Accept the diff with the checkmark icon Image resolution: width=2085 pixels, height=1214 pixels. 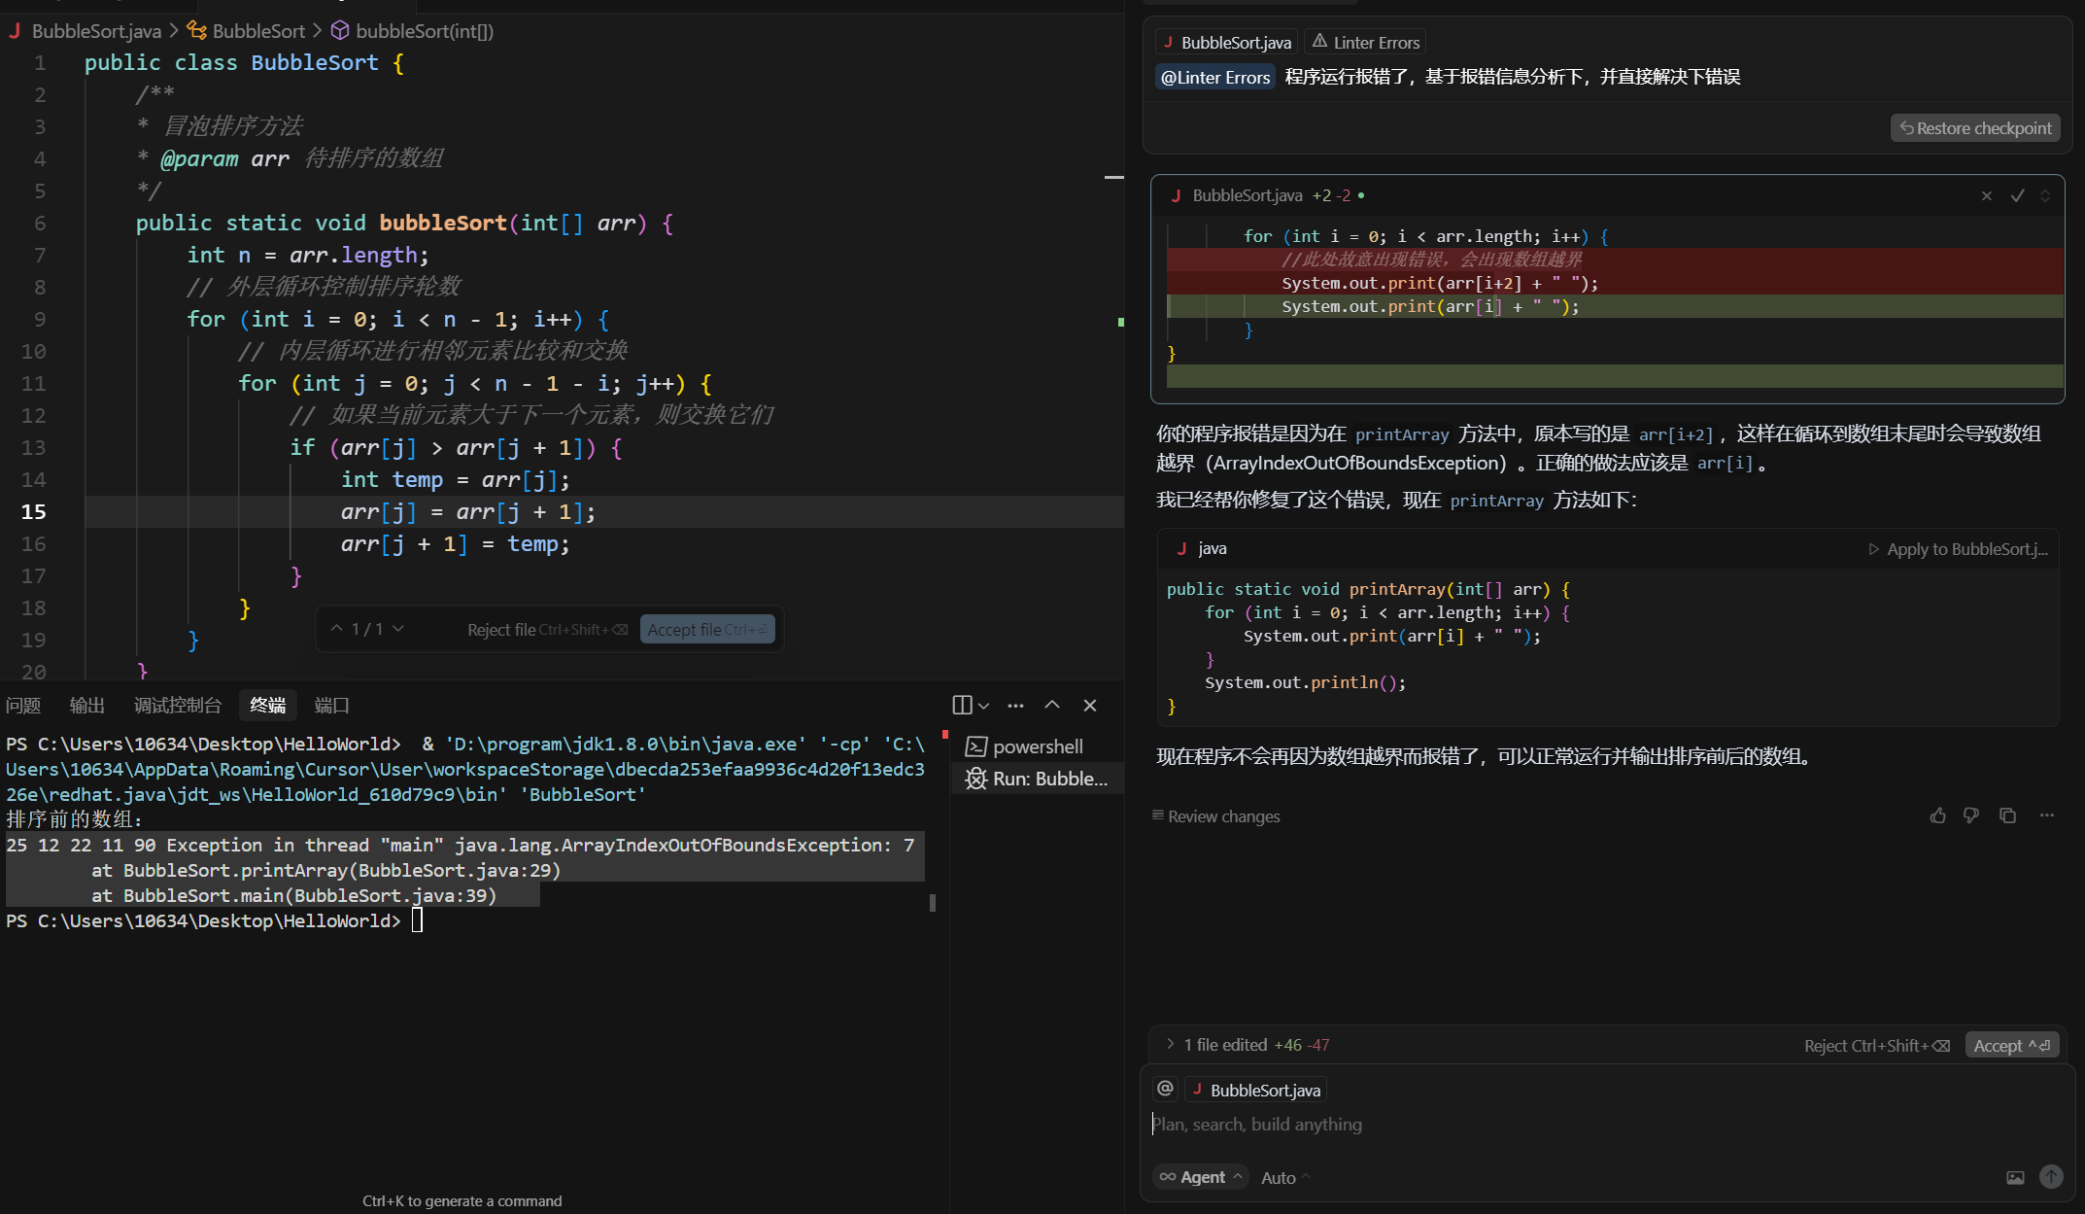click(2018, 195)
